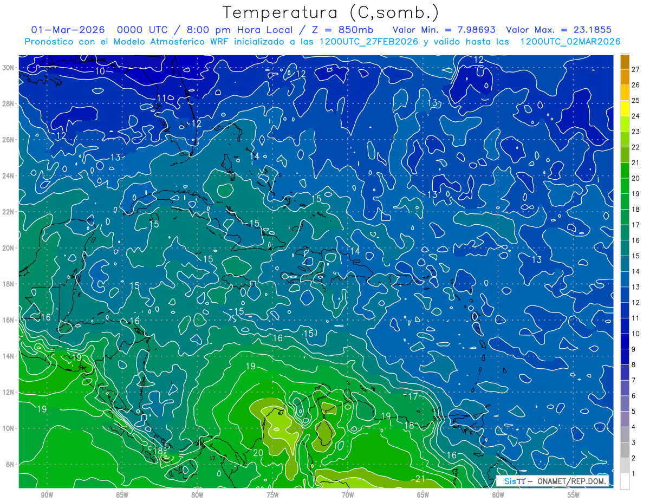Click the teal swatch between 15 and 16
650x502 pixels.
625,247
